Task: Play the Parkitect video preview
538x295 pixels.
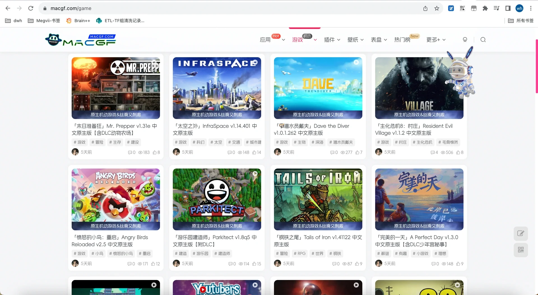Action: (x=255, y=173)
